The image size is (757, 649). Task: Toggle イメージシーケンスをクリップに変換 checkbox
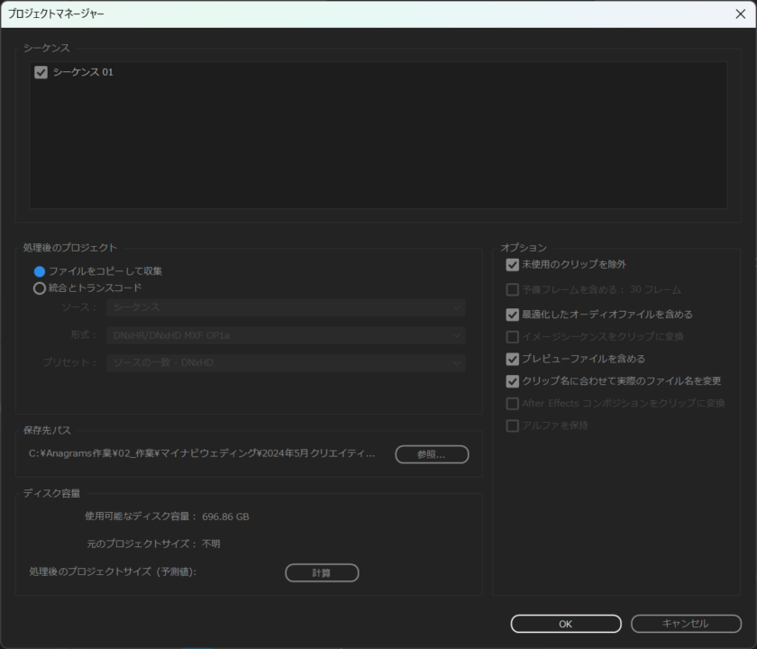tap(513, 337)
